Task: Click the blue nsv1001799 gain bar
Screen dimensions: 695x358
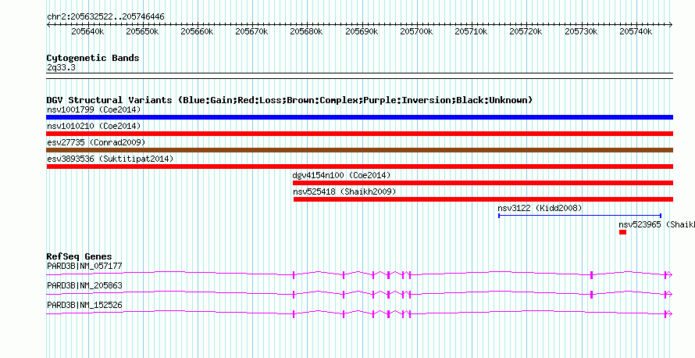Action: click(x=359, y=117)
